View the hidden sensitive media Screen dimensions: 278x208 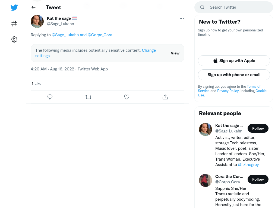tap(175, 53)
